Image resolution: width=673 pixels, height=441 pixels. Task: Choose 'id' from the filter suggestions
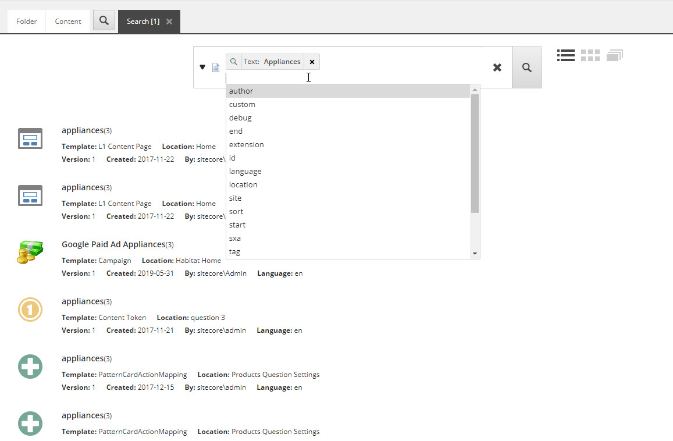pos(348,158)
